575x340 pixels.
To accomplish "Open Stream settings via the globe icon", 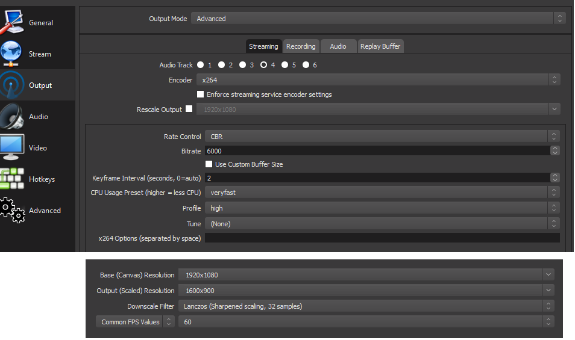I will (x=11, y=54).
